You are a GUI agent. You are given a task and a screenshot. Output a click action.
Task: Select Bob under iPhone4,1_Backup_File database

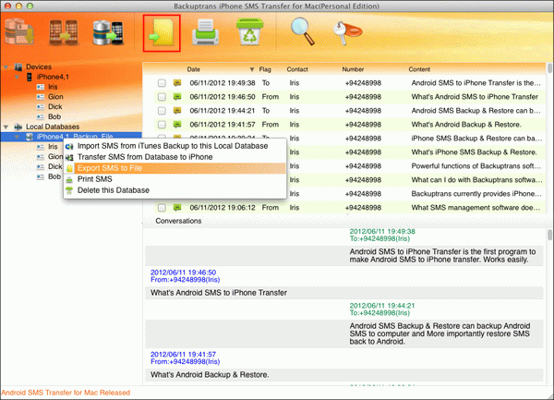[x=54, y=176]
